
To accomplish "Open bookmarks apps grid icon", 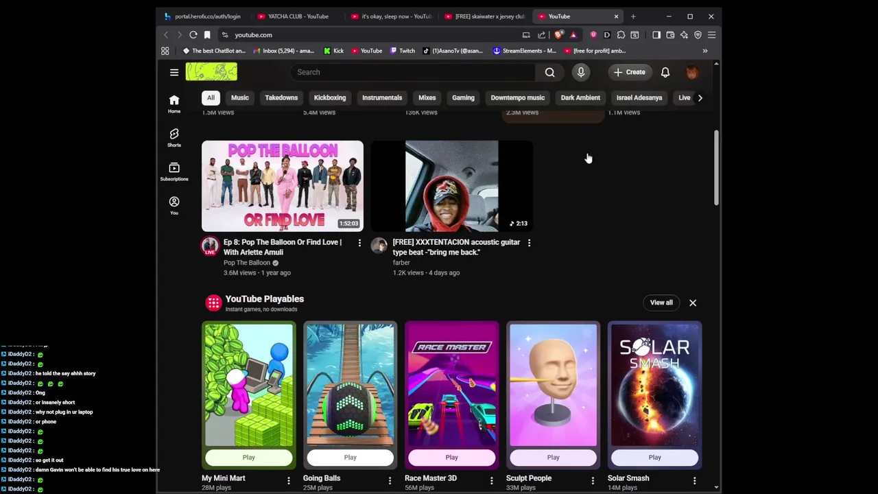I will (x=165, y=51).
